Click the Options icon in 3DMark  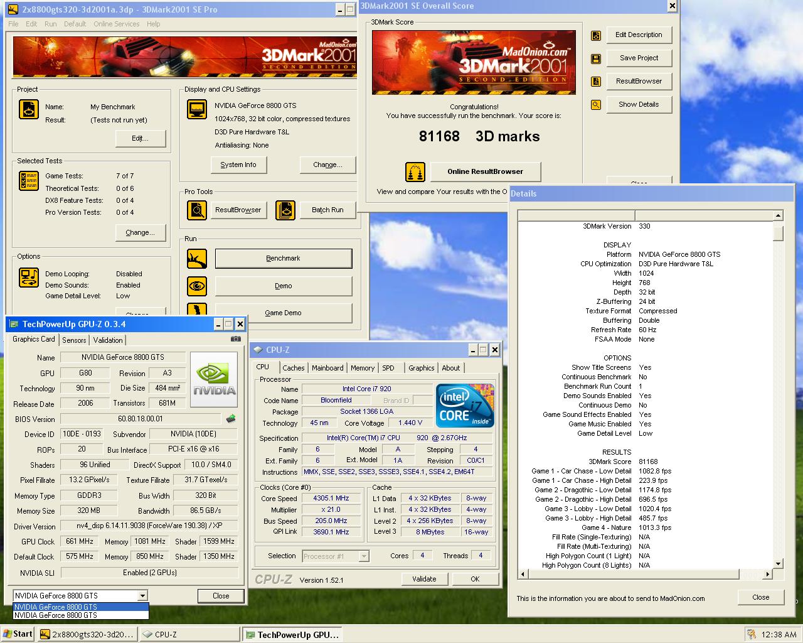pos(29,278)
